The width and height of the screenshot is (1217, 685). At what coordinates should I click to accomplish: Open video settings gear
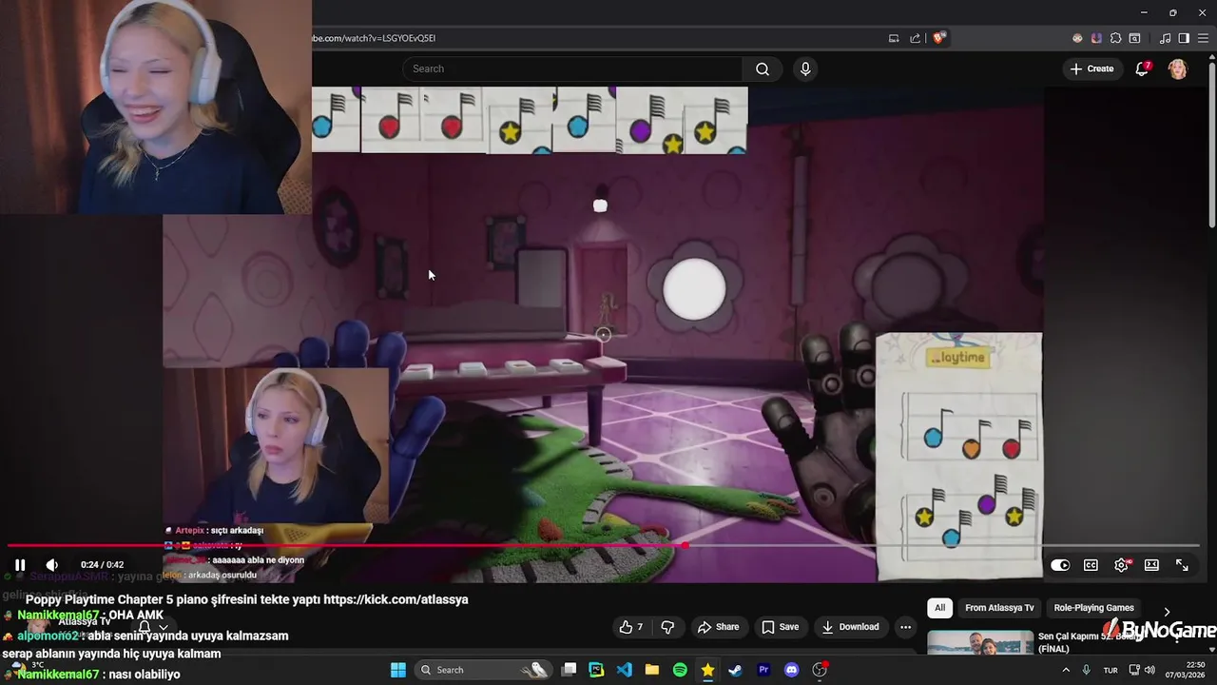point(1122,565)
